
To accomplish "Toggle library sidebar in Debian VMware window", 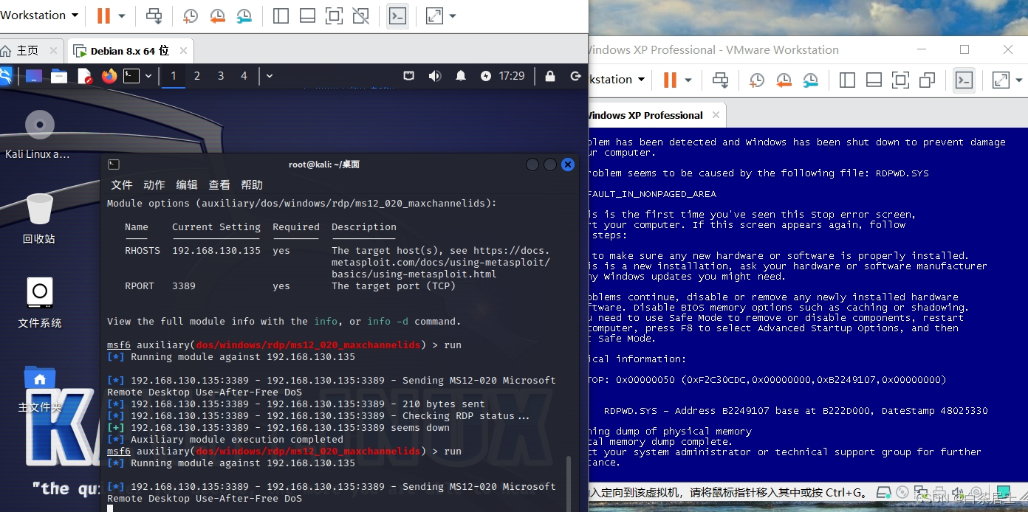I will [281, 15].
